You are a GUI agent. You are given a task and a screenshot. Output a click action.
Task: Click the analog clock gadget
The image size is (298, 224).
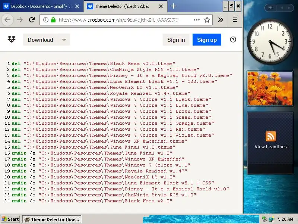point(270,41)
